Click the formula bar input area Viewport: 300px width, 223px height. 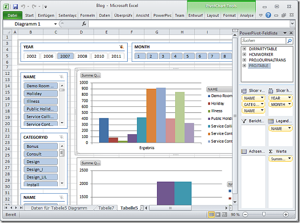(189, 24)
